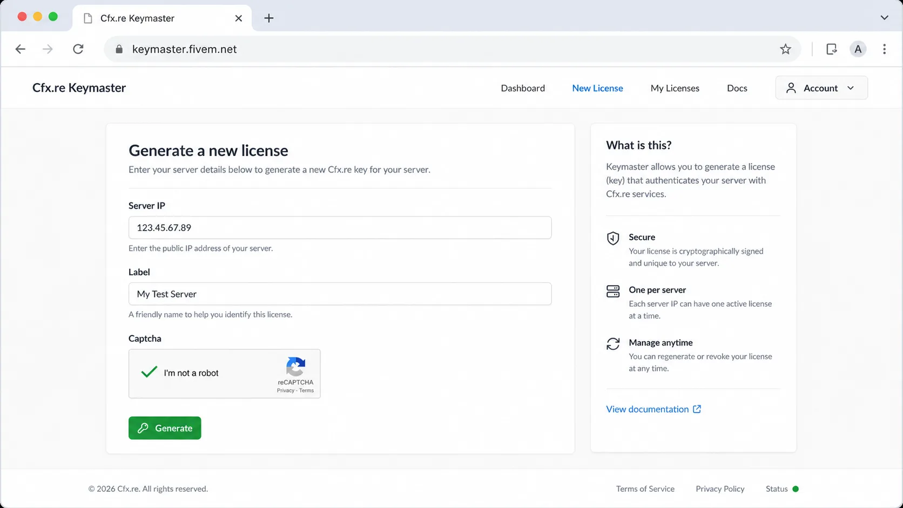Click the Manage anytime title

[661, 343]
